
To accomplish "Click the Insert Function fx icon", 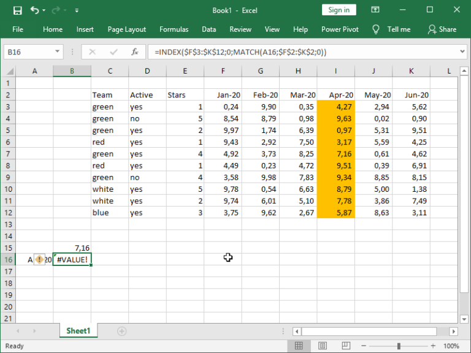I will click(134, 52).
